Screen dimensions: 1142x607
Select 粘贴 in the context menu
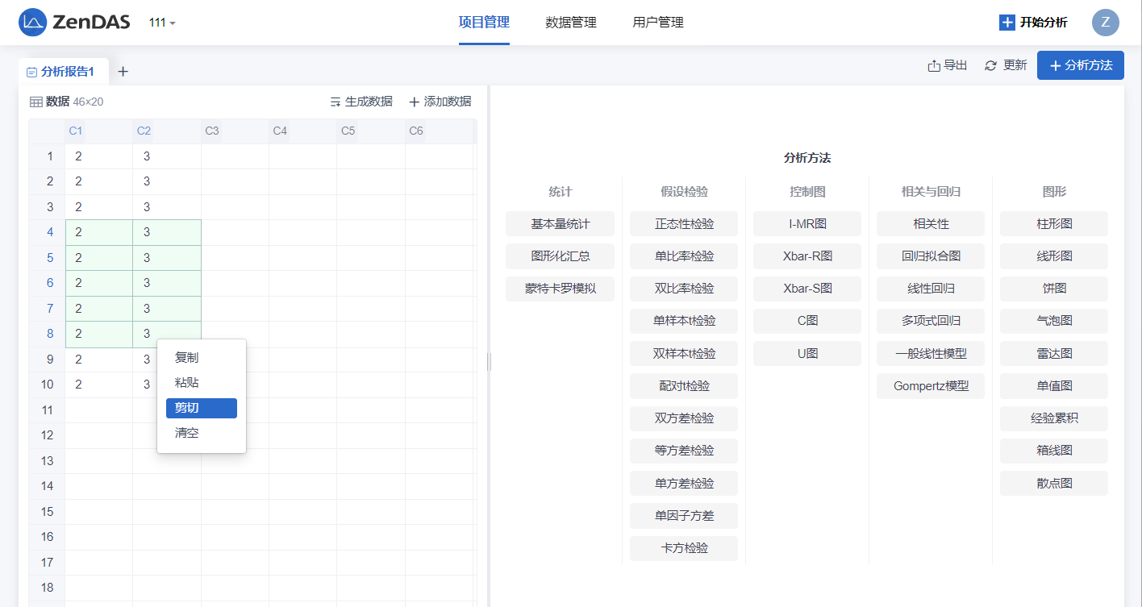[x=202, y=383]
